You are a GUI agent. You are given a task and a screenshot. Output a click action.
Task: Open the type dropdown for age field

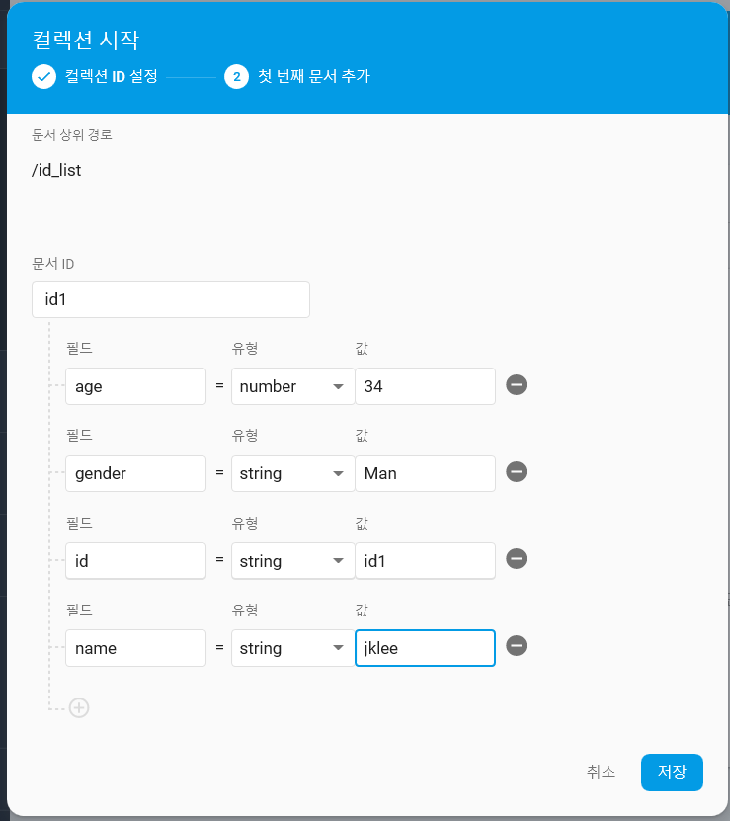pos(292,386)
